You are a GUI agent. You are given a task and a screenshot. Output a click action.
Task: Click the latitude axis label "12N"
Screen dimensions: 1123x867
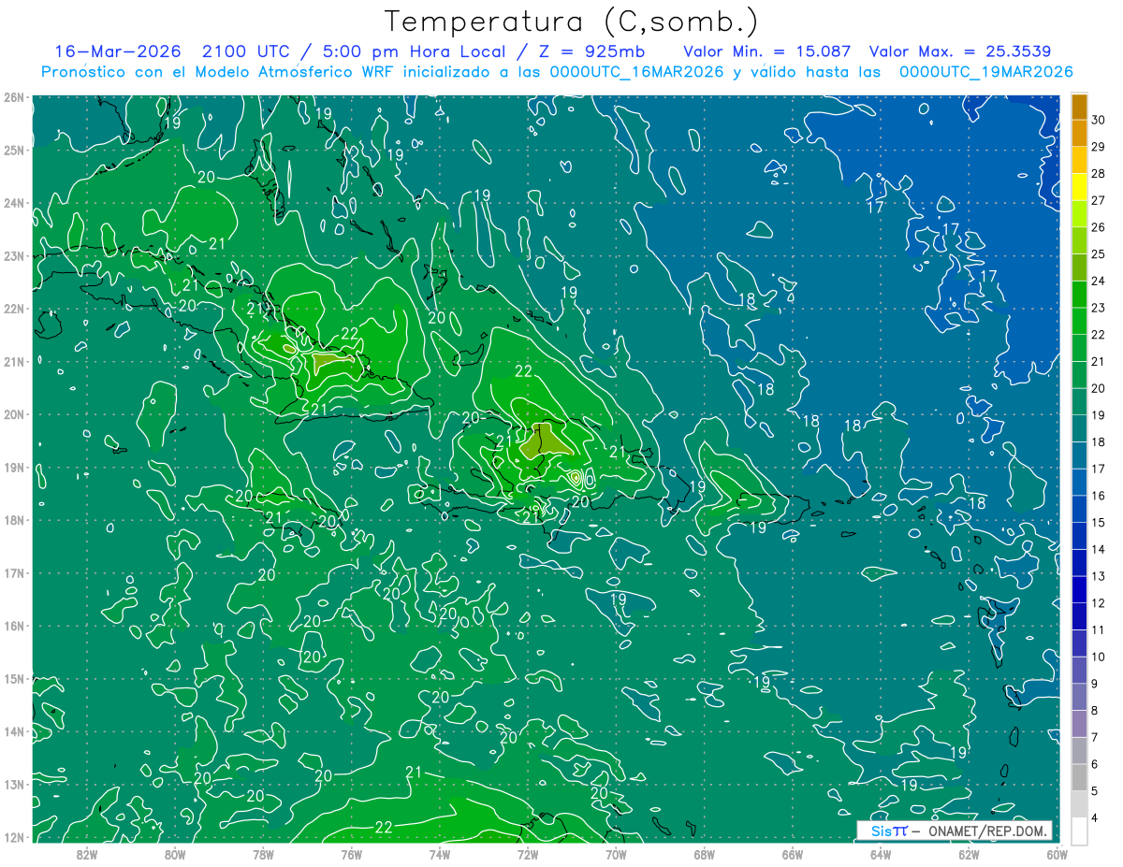tap(13, 837)
